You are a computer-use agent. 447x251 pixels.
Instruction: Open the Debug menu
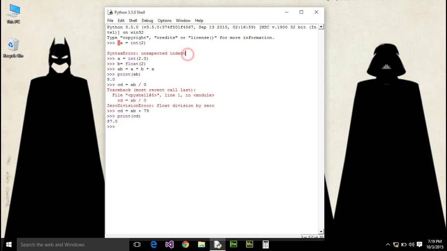tap(147, 21)
